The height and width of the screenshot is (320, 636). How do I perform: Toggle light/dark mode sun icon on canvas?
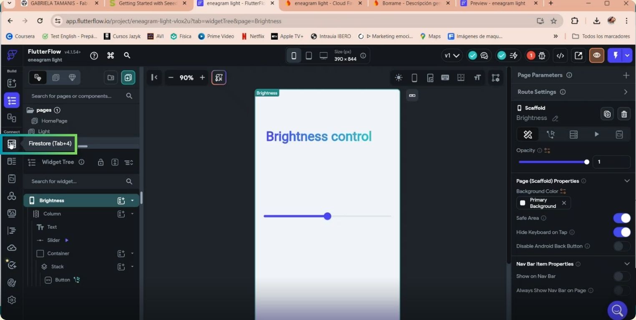pos(399,77)
